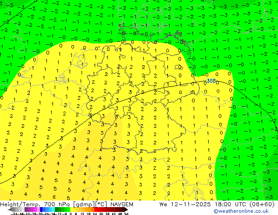Click the magenta legend swatch near -36
The width and height of the screenshot is (278, 215).
[x=35, y=209]
